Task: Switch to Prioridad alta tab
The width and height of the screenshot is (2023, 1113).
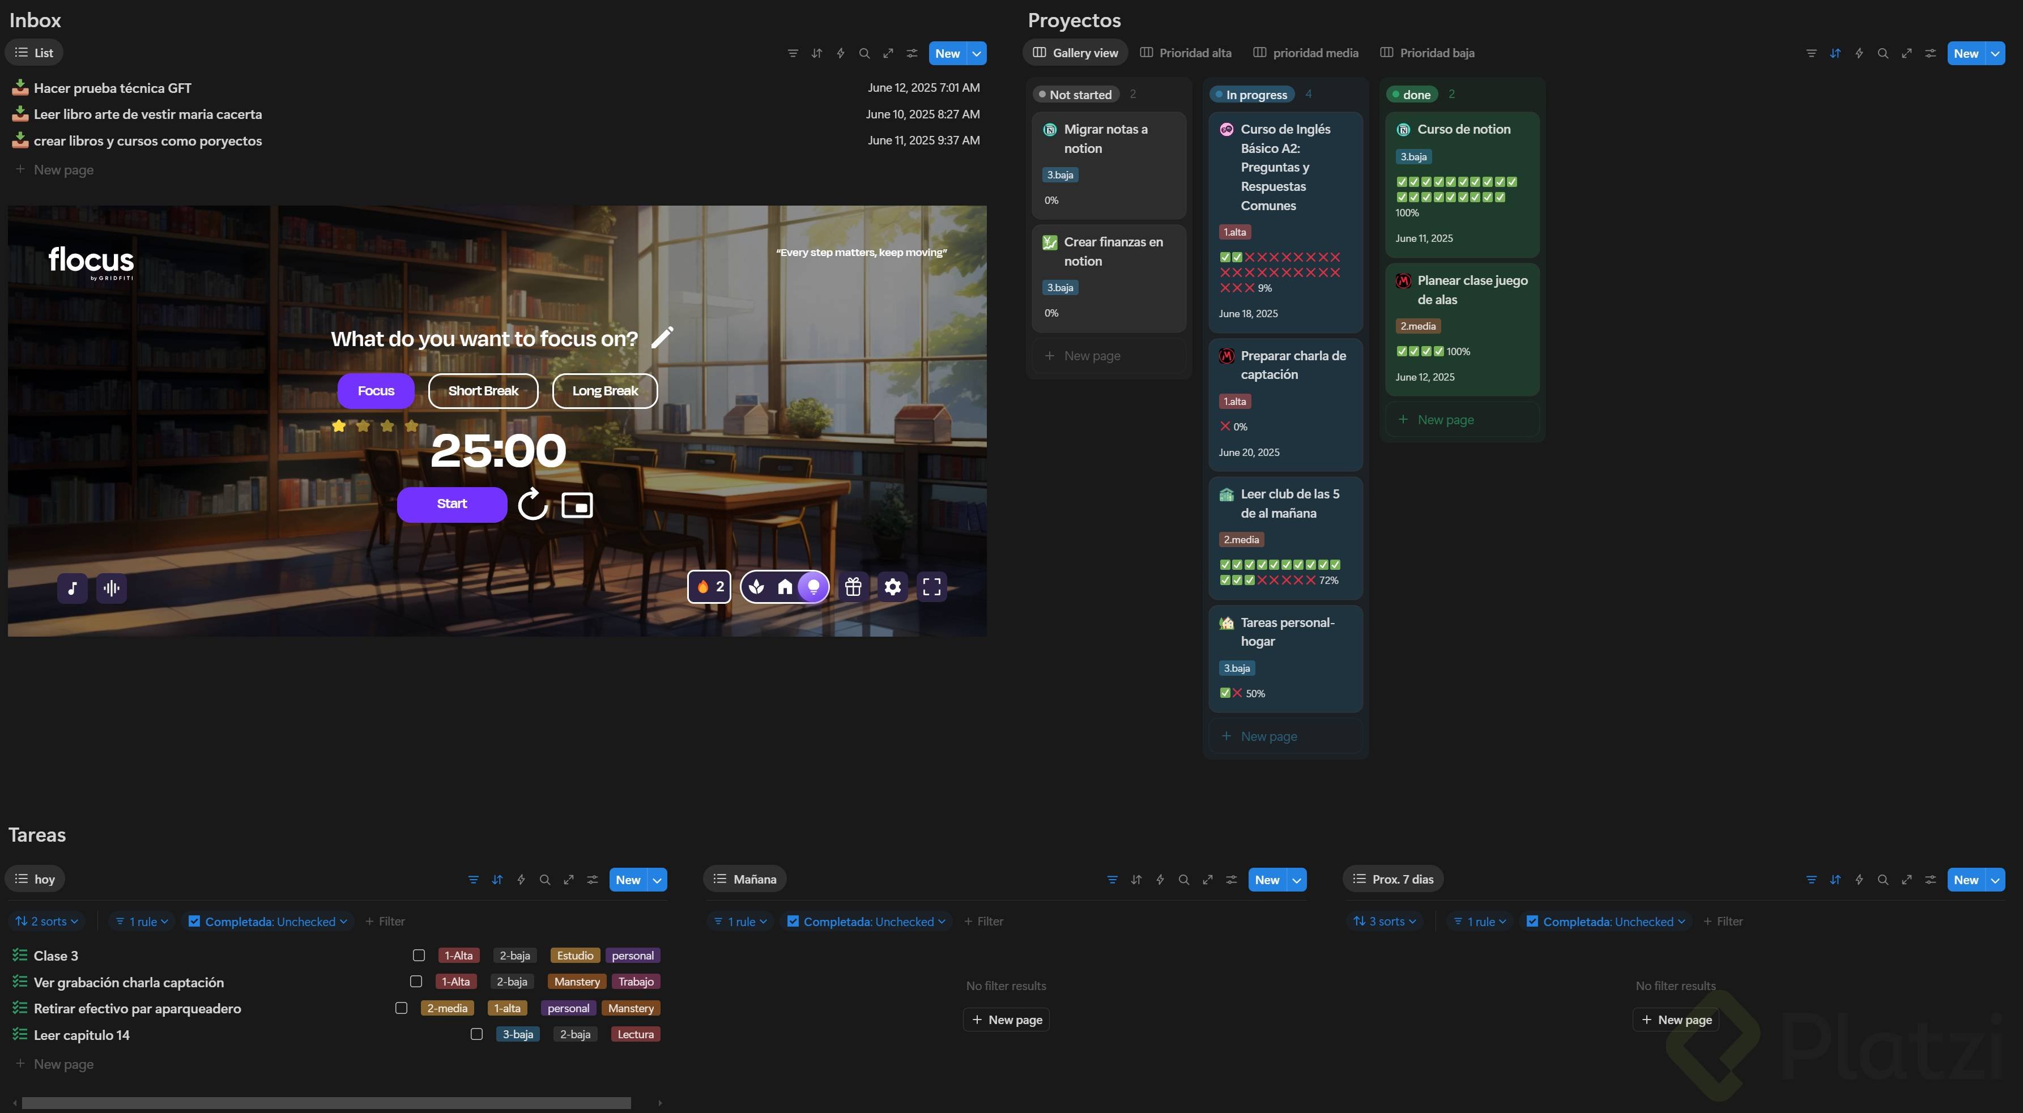Action: click(x=1186, y=53)
